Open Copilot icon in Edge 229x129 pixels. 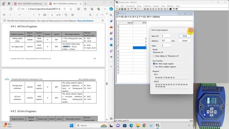click(x=111, y=9)
